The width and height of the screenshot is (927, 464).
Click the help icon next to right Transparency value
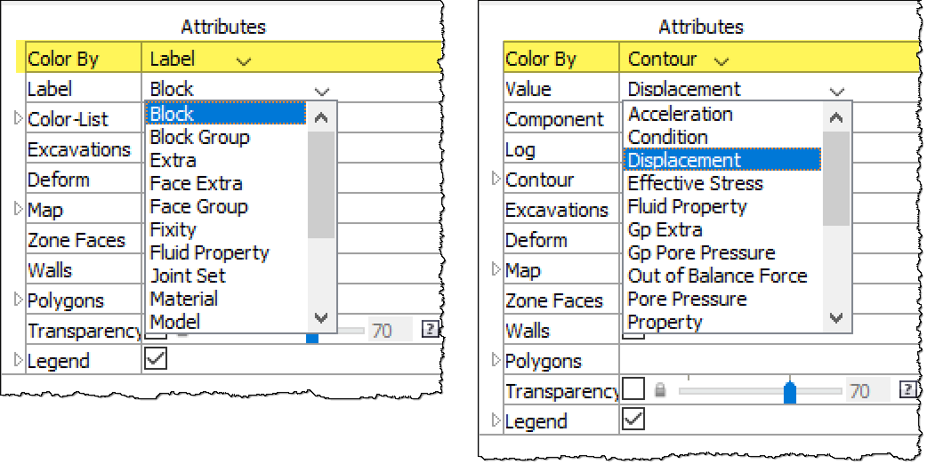908,389
